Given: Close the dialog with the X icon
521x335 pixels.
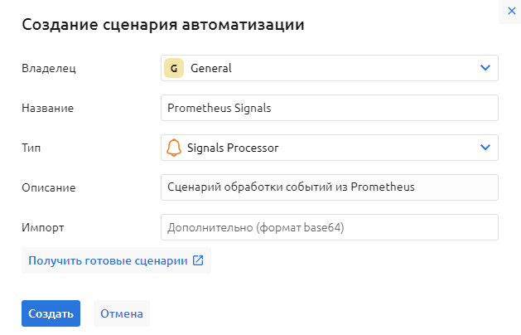Looking at the screenshot, I should click(x=510, y=11).
